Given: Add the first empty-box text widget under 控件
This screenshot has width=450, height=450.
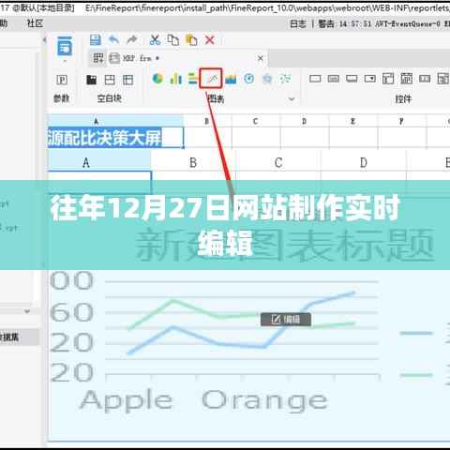Looking at the screenshot, I should click(x=315, y=79).
